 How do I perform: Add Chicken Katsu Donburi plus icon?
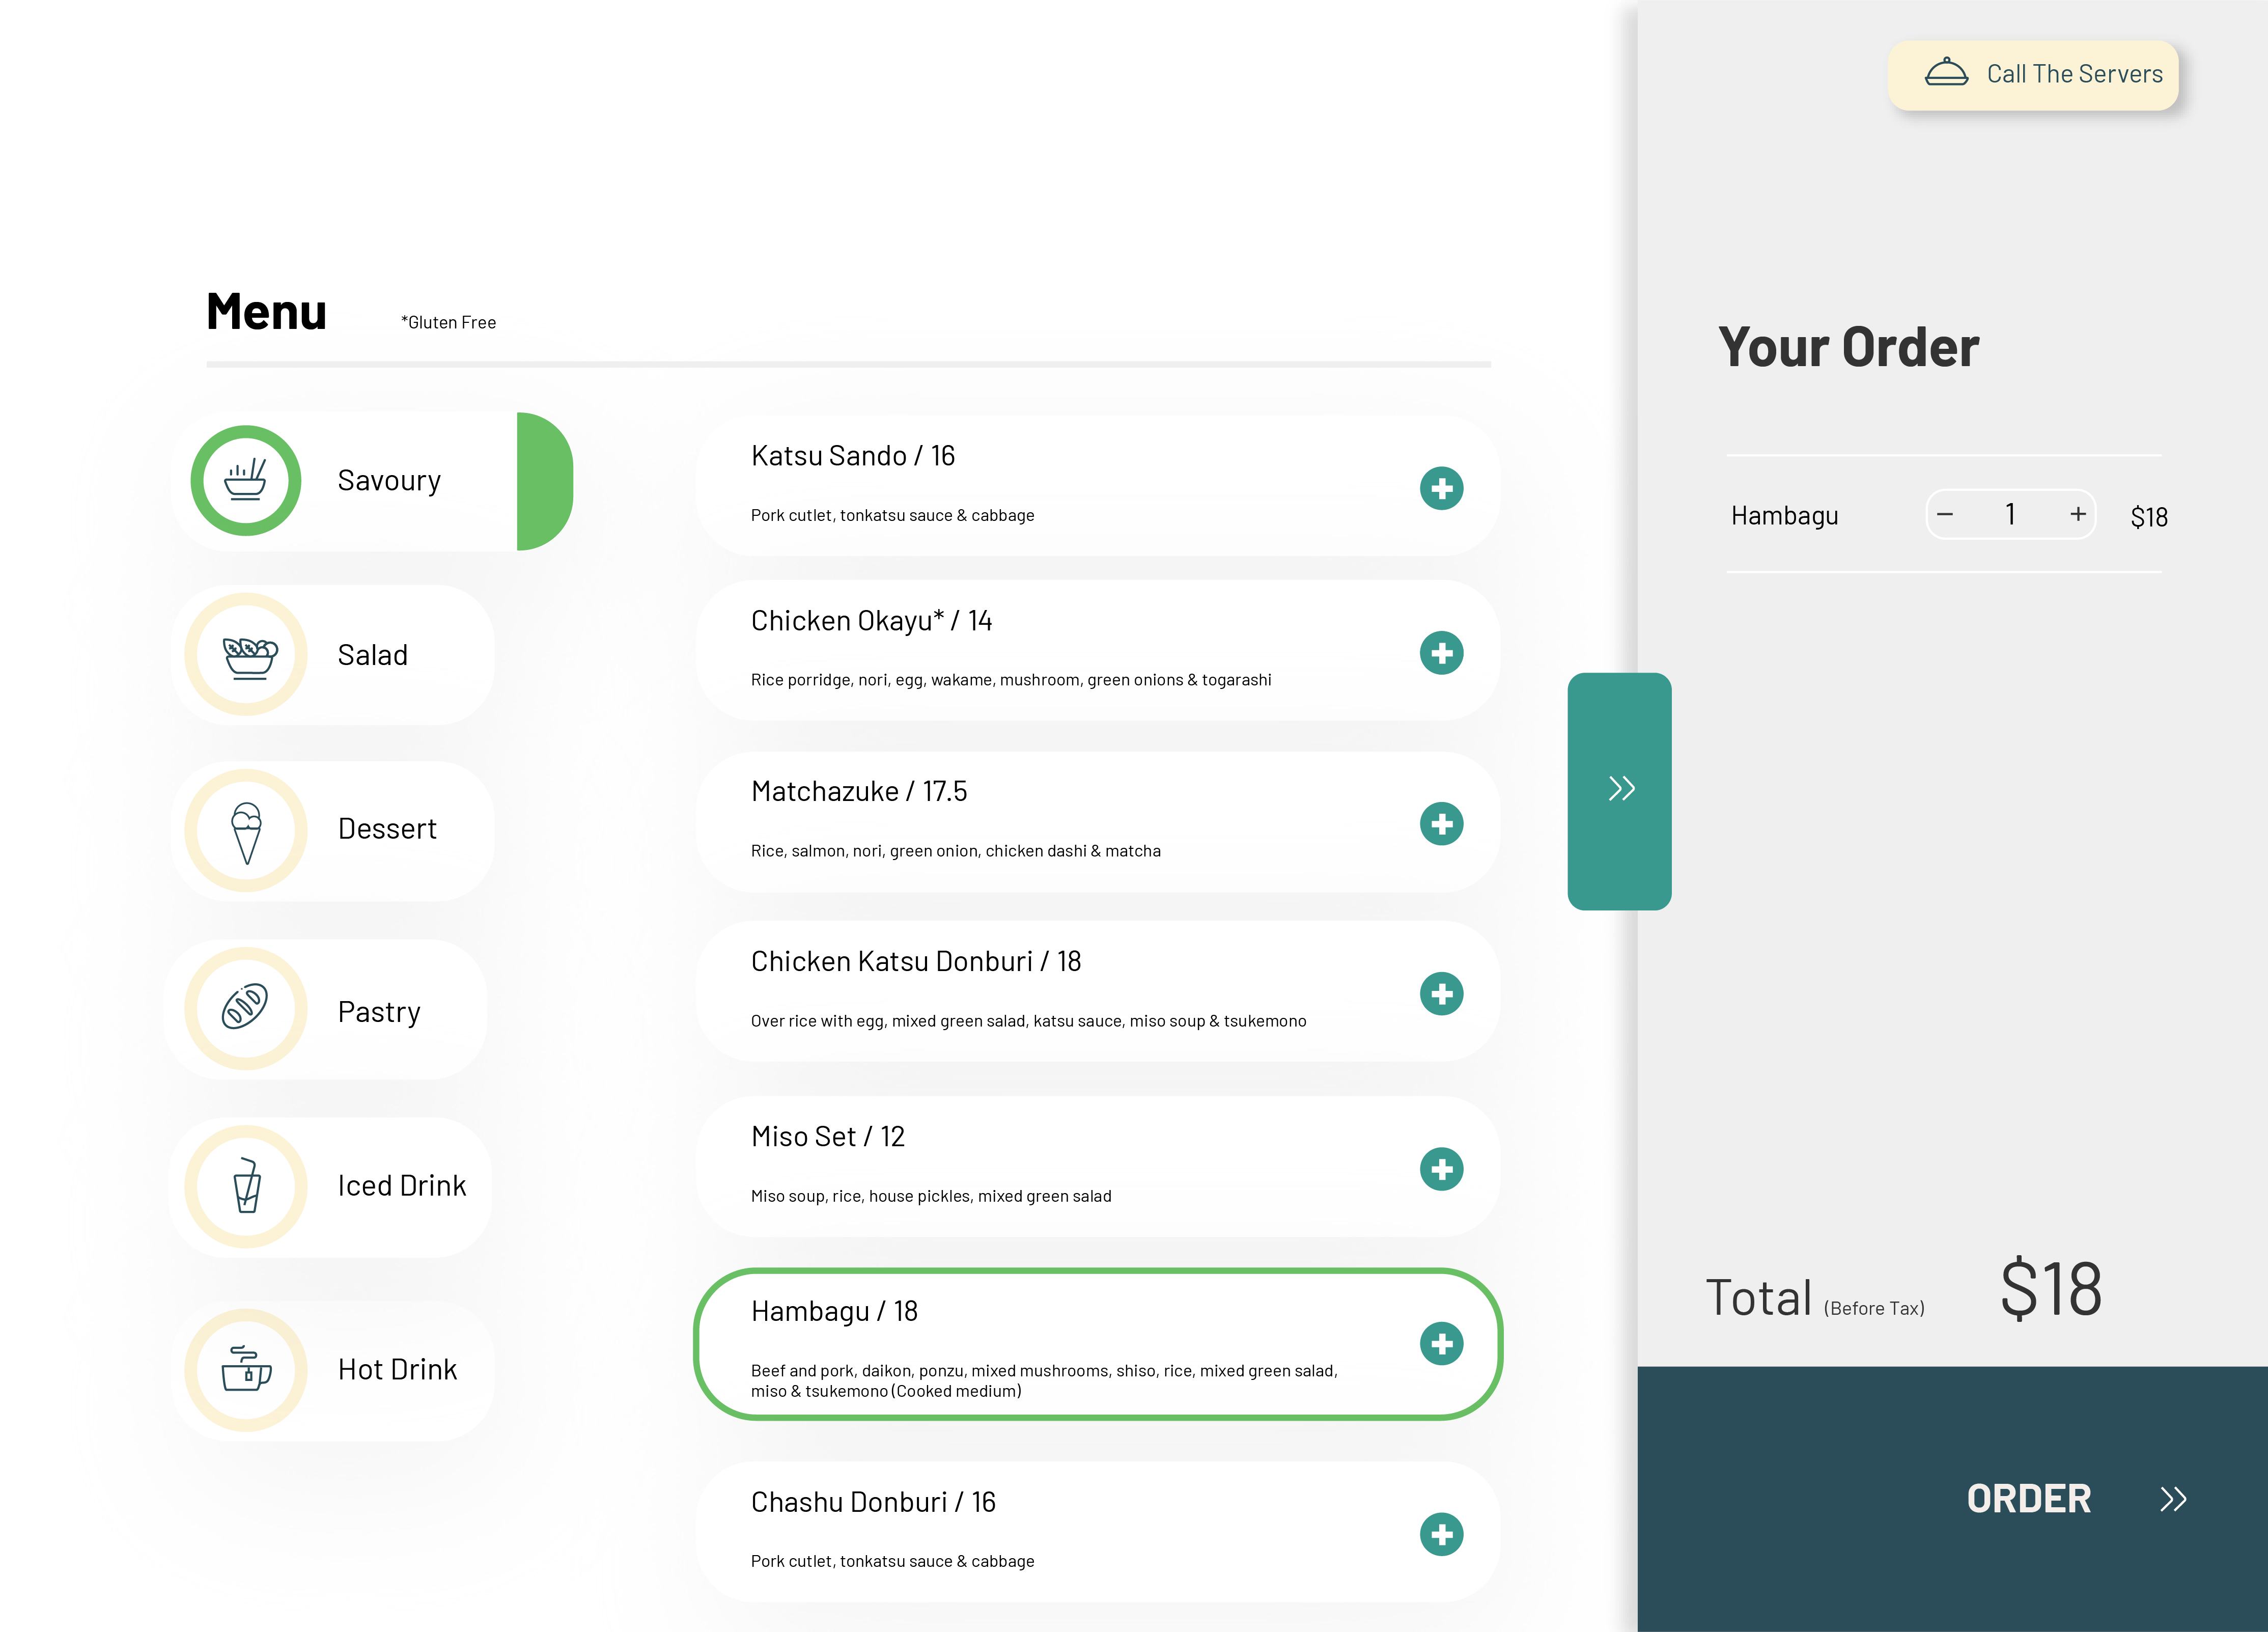1441,994
